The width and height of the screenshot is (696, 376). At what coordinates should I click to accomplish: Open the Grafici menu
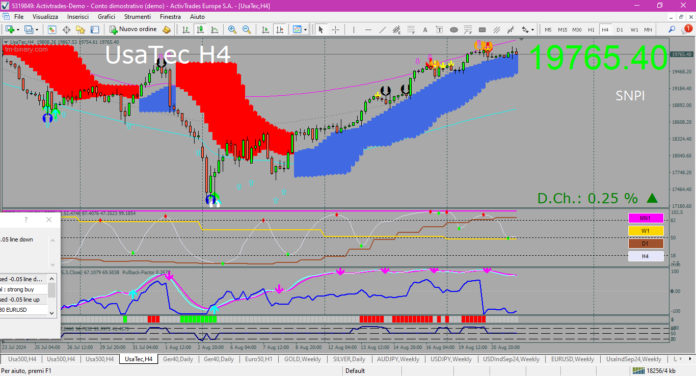tap(106, 17)
